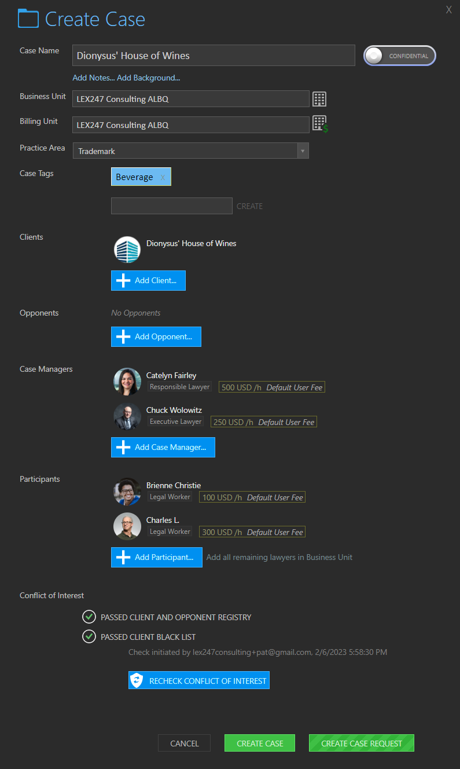Click the name Chuck Wolowitz
The width and height of the screenshot is (460, 769).
tap(174, 410)
